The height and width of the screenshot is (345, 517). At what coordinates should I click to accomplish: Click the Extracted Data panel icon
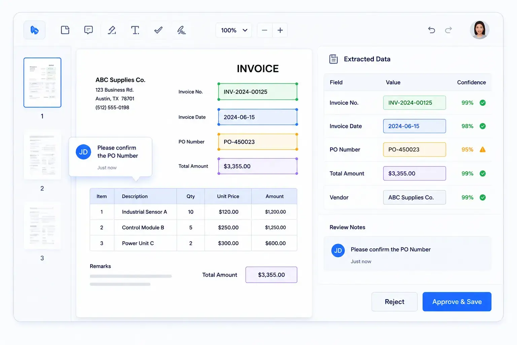(x=334, y=59)
